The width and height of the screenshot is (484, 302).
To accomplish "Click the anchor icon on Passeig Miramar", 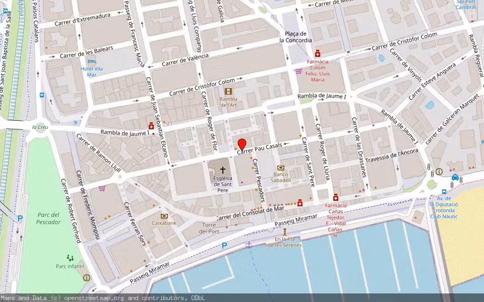I will 249,245.
